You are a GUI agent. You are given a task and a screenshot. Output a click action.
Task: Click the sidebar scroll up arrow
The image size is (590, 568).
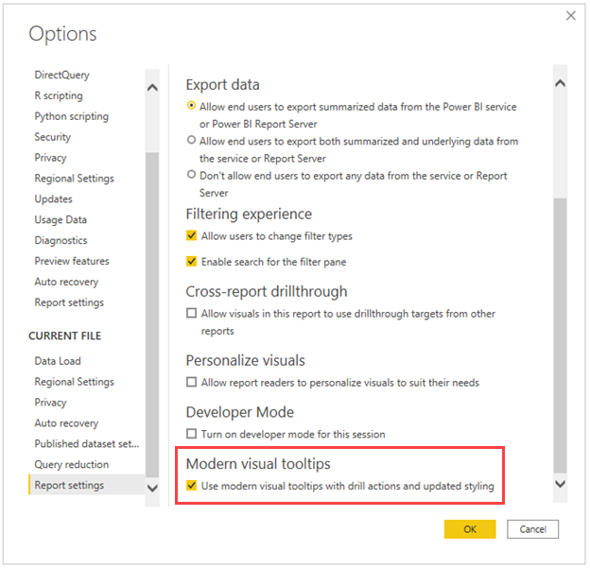tap(152, 88)
